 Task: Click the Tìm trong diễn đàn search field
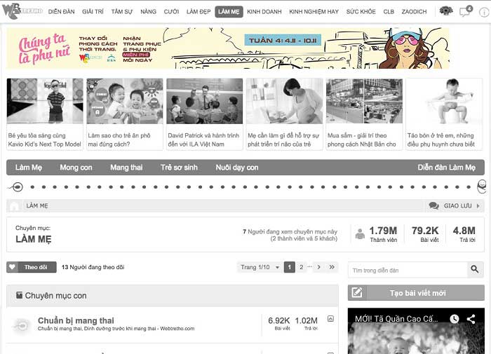(x=408, y=270)
